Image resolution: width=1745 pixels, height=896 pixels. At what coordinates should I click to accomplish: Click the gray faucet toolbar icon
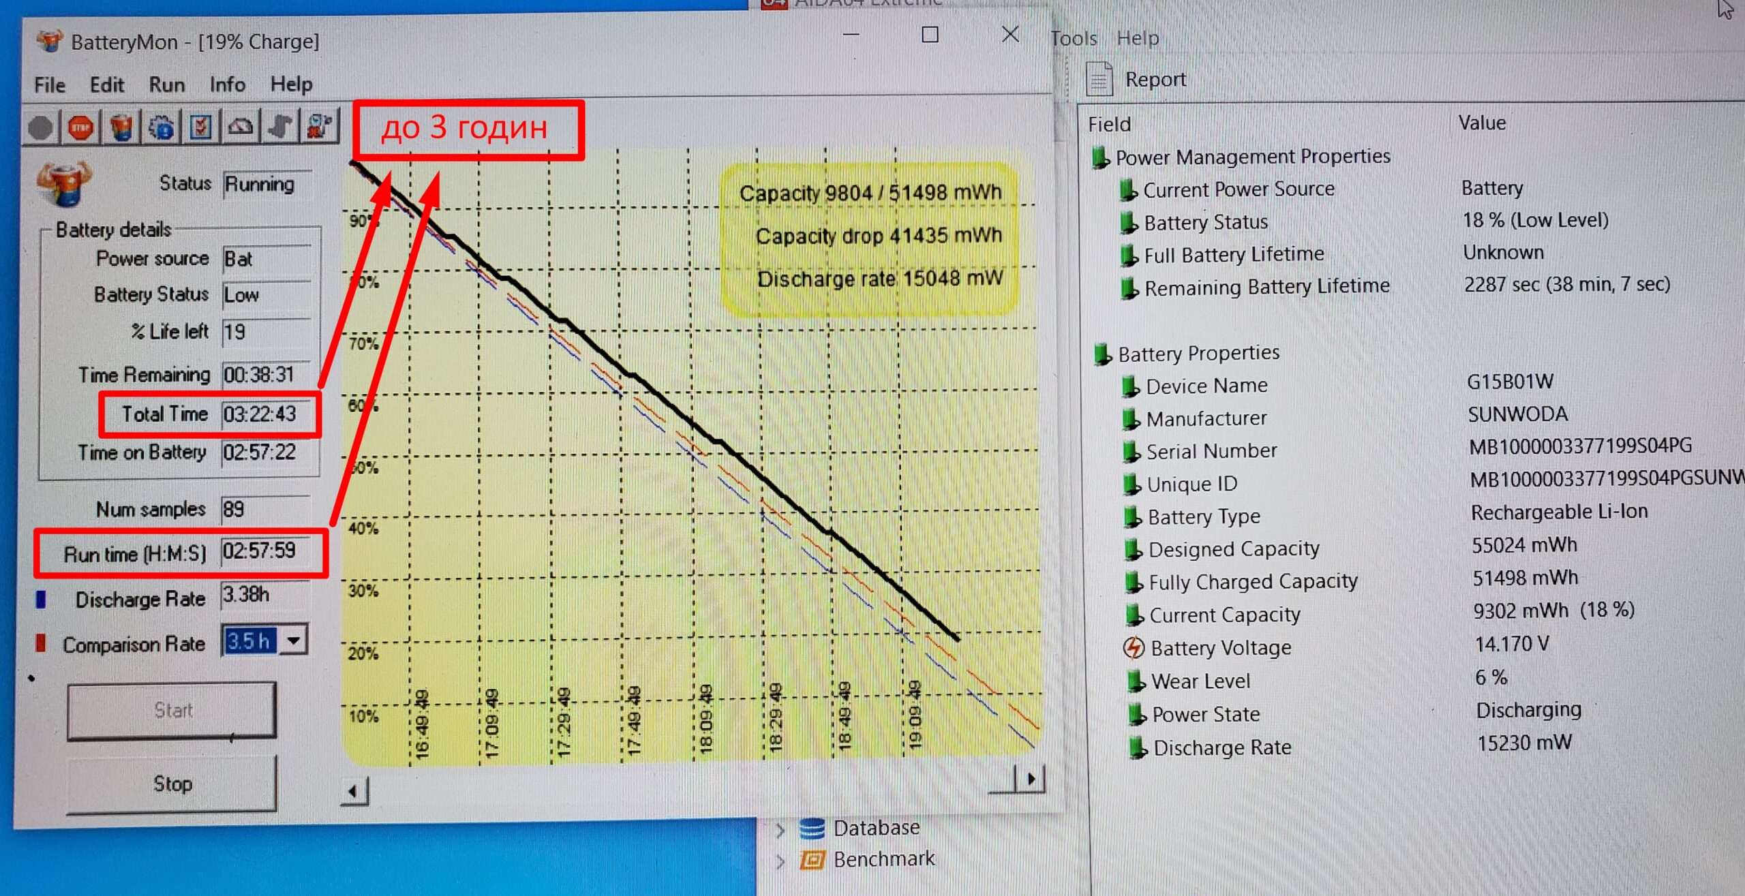(x=280, y=127)
